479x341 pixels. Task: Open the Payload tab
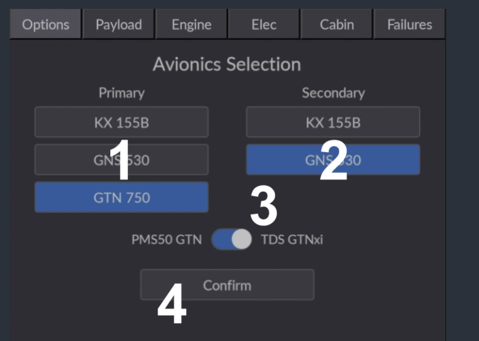click(x=119, y=24)
